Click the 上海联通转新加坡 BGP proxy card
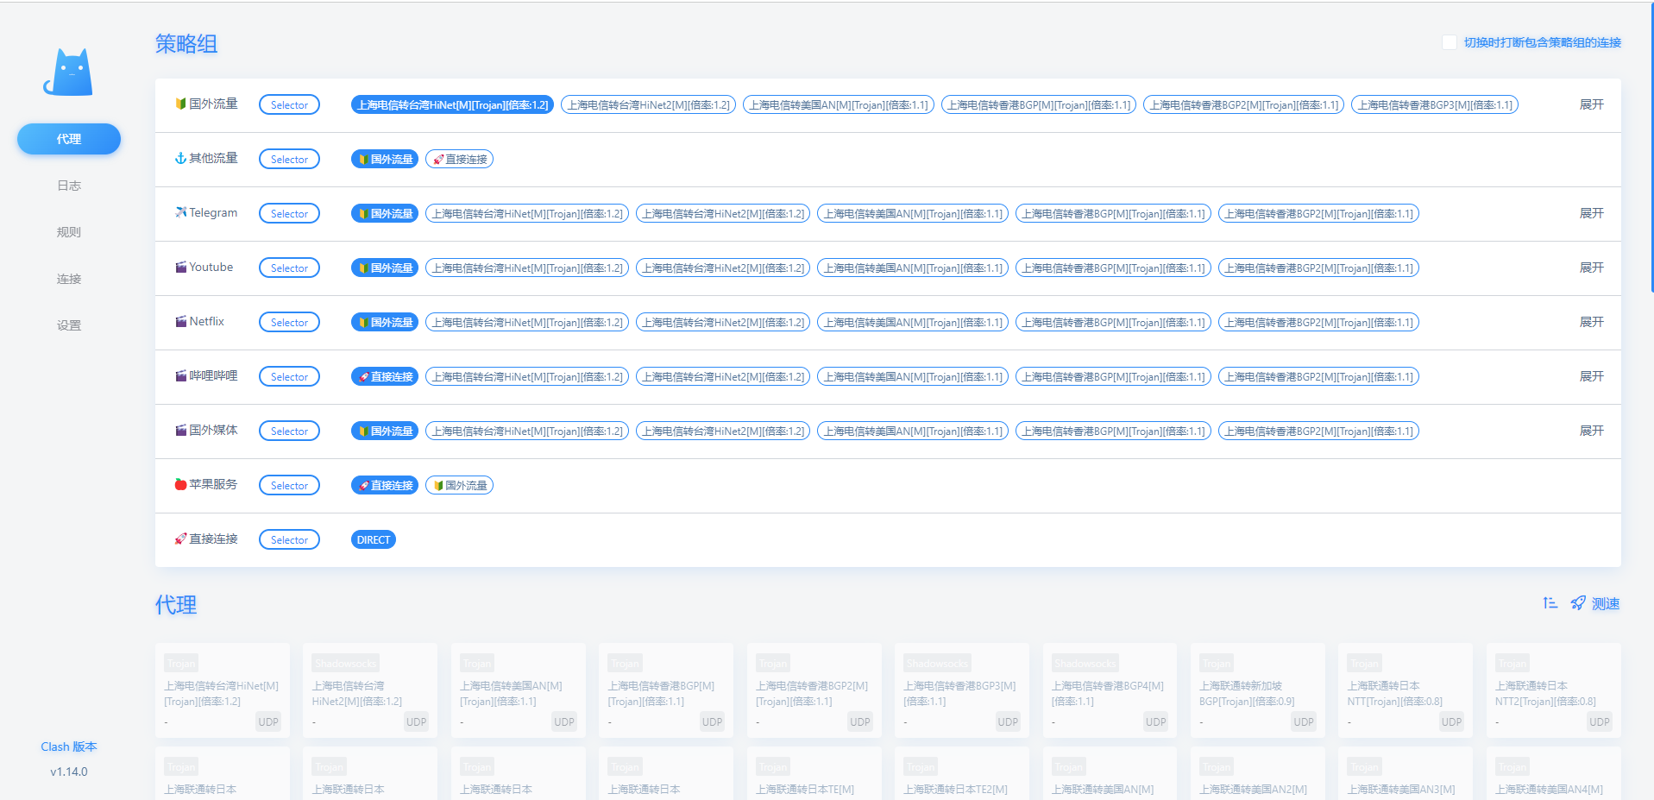Image resolution: width=1654 pixels, height=800 pixels. click(1258, 690)
